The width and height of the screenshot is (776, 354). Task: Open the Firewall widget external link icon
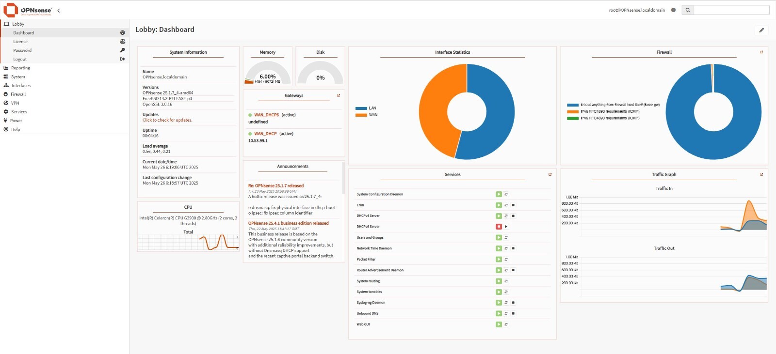761,52
